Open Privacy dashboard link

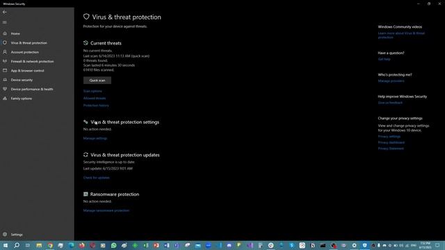tap(391, 142)
